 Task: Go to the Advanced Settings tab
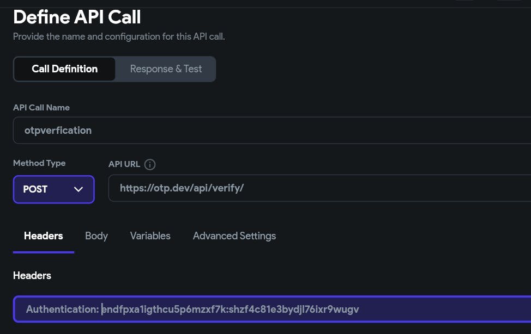coord(234,236)
